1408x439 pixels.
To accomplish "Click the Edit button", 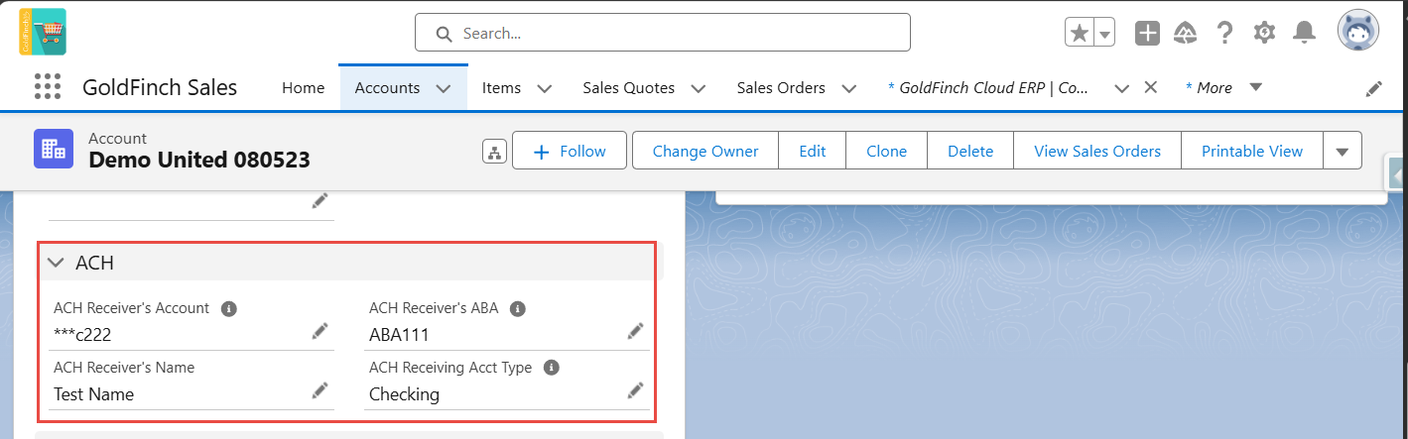I will coord(813,151).
